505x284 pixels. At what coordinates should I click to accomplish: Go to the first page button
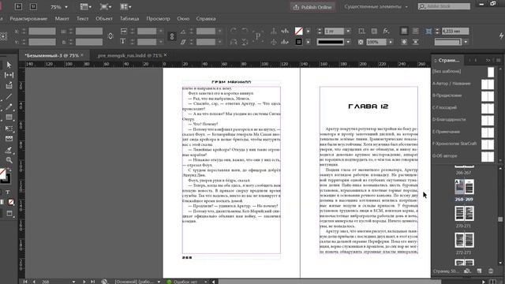pyautogui.click(x=25, y=282)
